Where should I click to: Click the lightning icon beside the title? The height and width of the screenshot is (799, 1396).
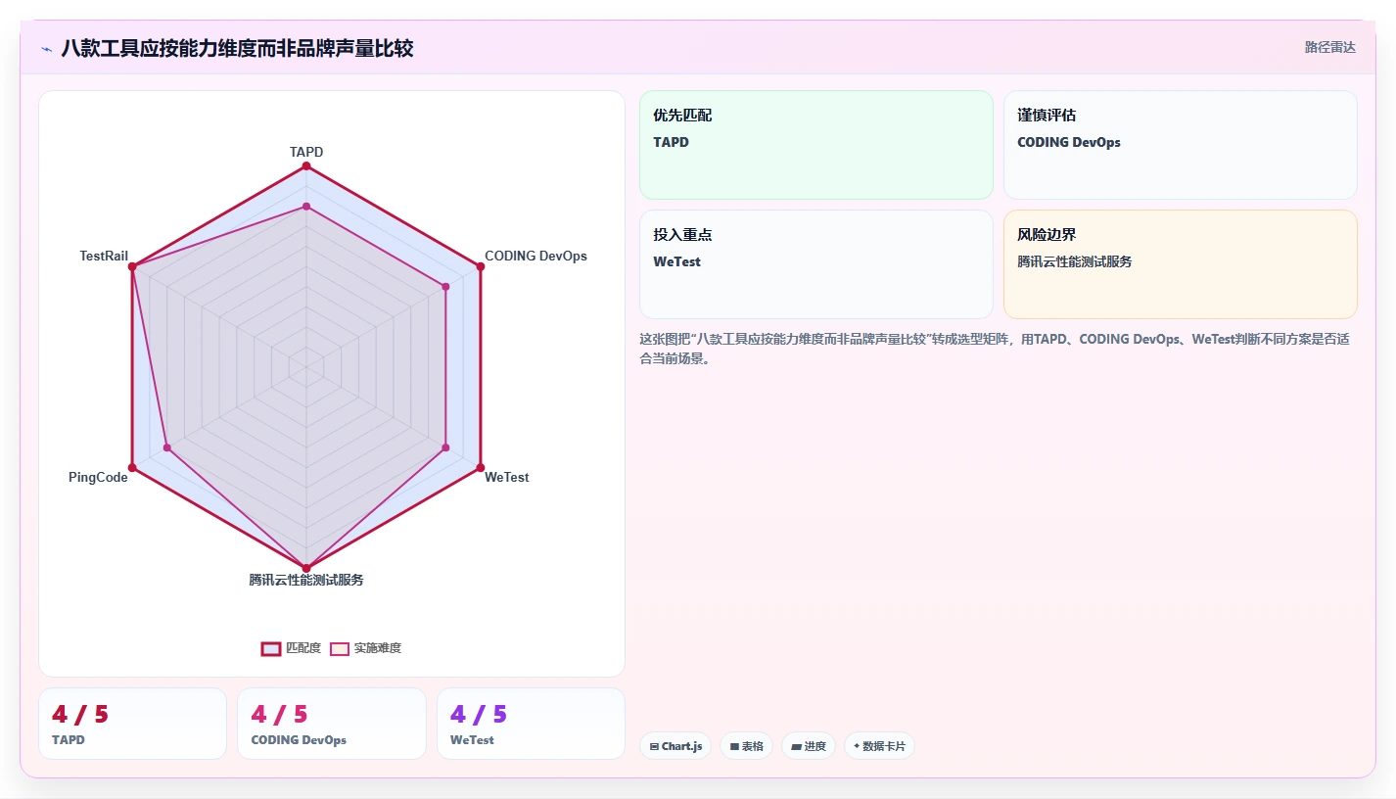[x=46, y=49]
